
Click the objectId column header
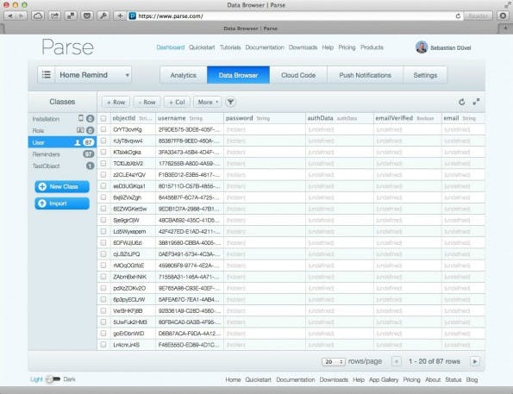pos(133,118)
